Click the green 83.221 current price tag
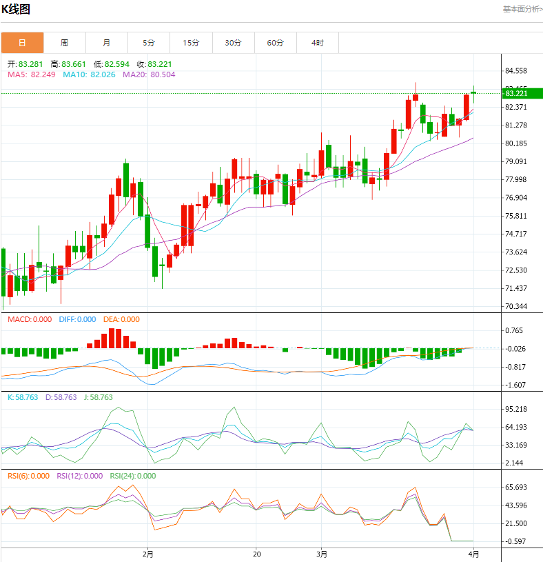Screen dimensions: 543x562 519,93
